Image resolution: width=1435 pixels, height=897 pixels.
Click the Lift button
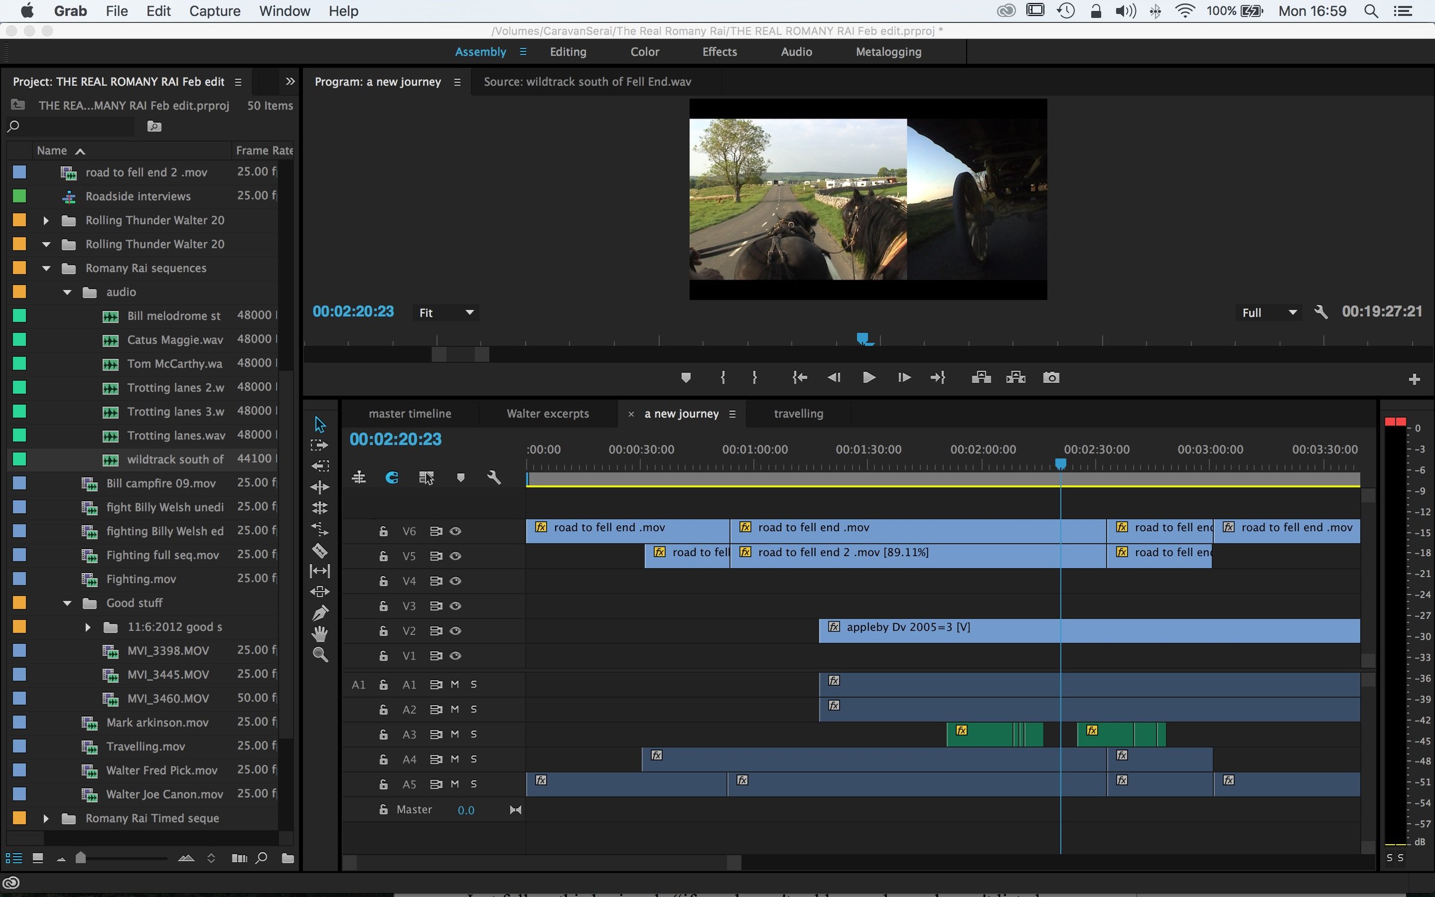[x=981, y=377]
